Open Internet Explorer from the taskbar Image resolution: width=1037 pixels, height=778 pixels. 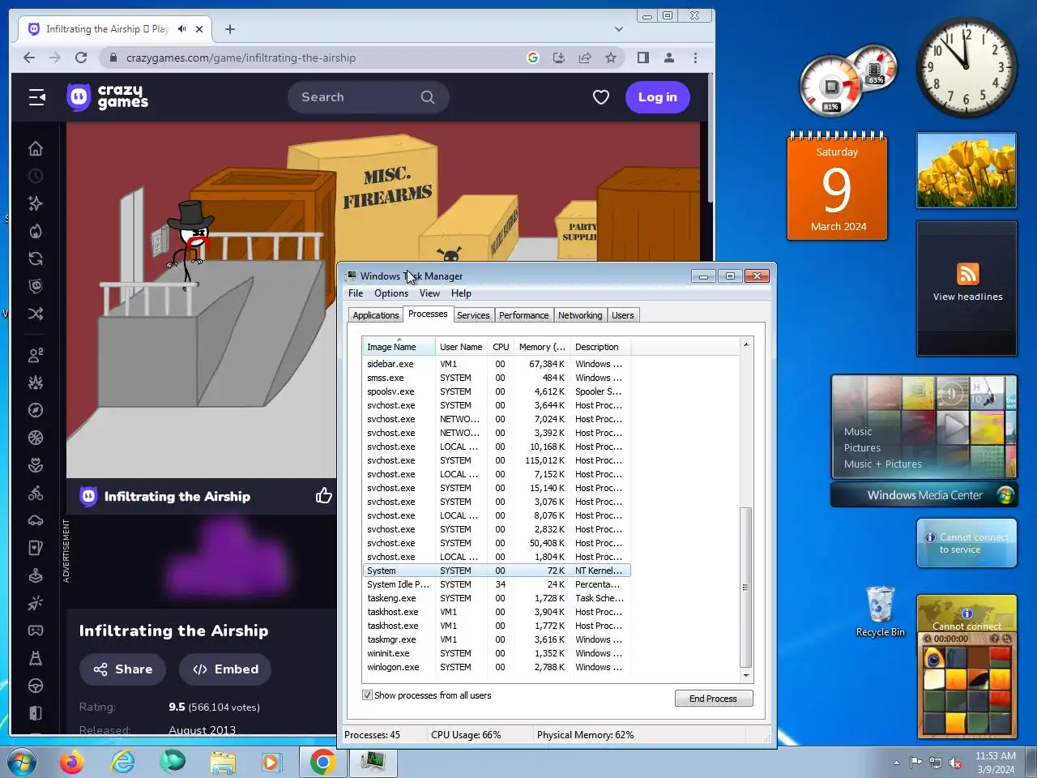pos(122,763)
